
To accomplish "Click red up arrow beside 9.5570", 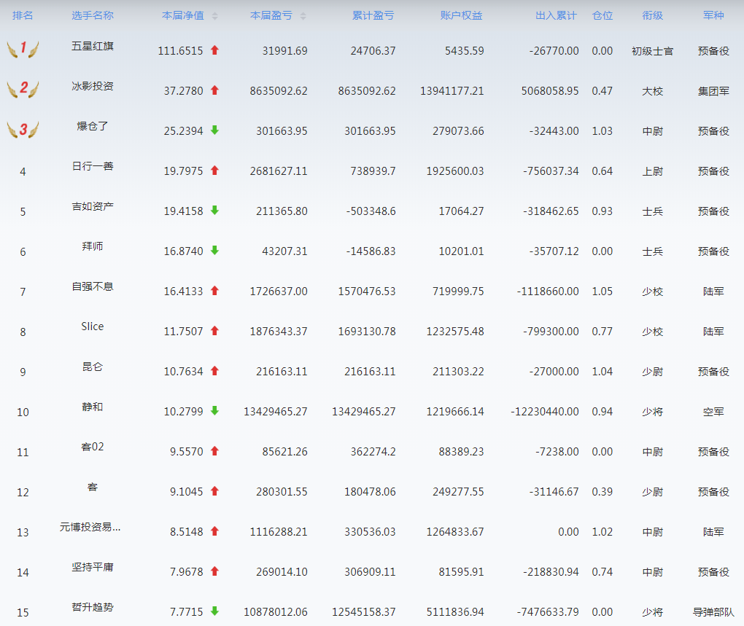I will click(x=214, y=451).
